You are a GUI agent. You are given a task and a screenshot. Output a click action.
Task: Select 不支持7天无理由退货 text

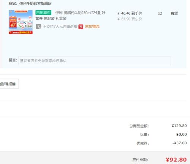tap(60, 27)
